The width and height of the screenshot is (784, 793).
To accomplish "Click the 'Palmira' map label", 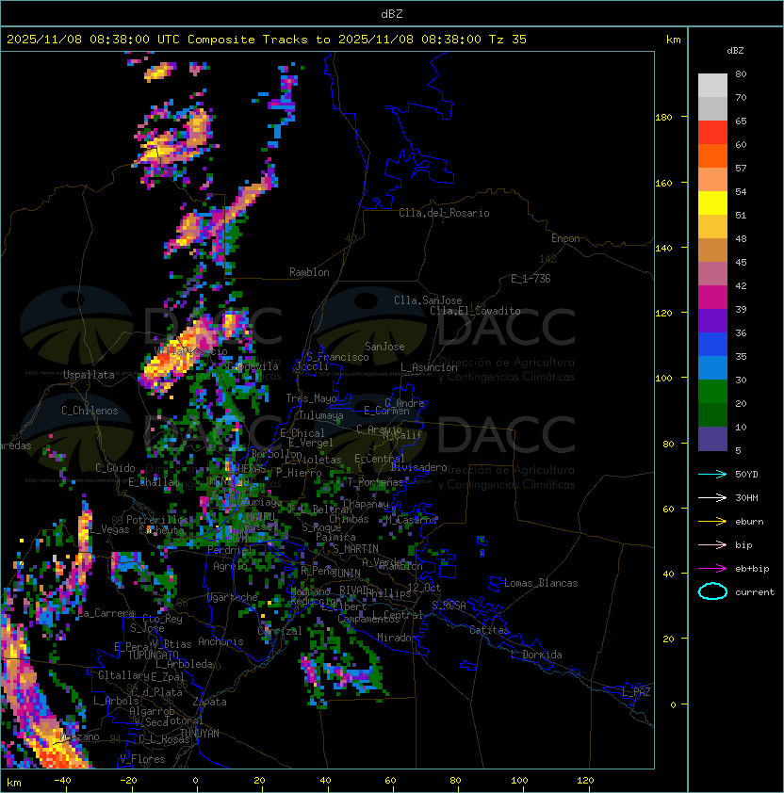I will coord(335,537).
